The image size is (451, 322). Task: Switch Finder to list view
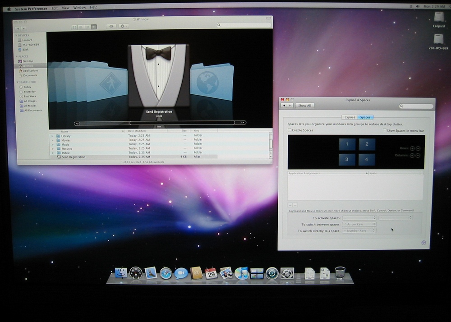tap(81, 27)
